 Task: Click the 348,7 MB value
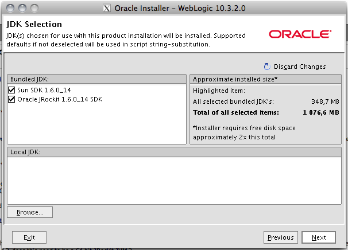tap(325, 101)
